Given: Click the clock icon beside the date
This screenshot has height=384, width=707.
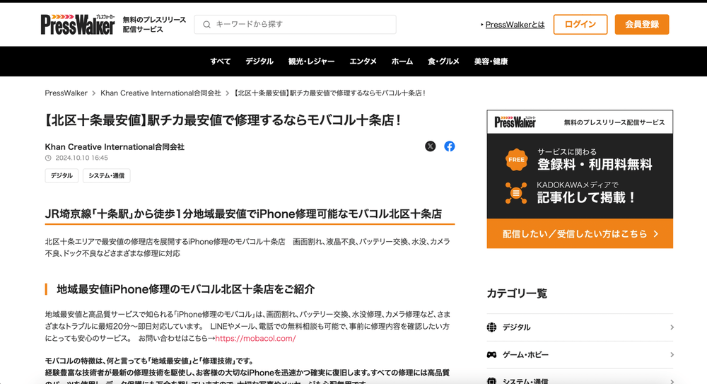Looking at the screenshot, I should point(48,158).
